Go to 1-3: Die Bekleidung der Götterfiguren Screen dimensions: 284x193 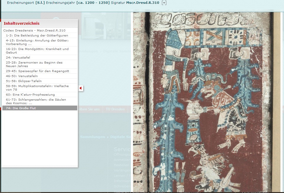tap(37, 35)
